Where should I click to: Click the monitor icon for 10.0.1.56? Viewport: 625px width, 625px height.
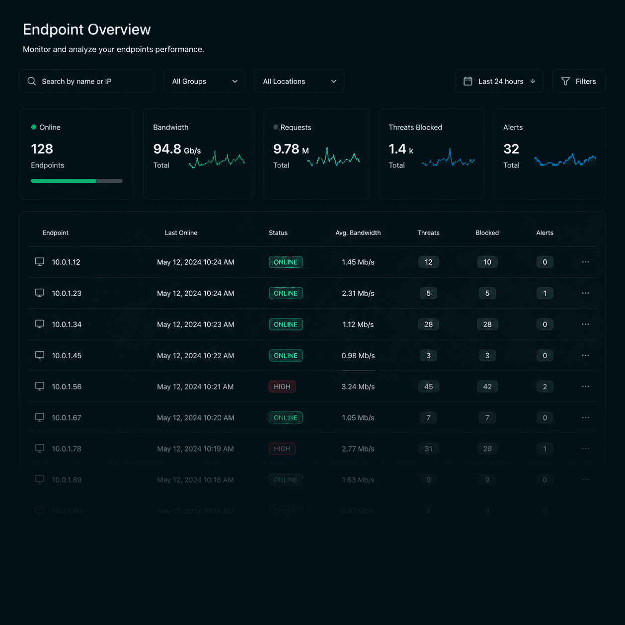tap(40, 387)
